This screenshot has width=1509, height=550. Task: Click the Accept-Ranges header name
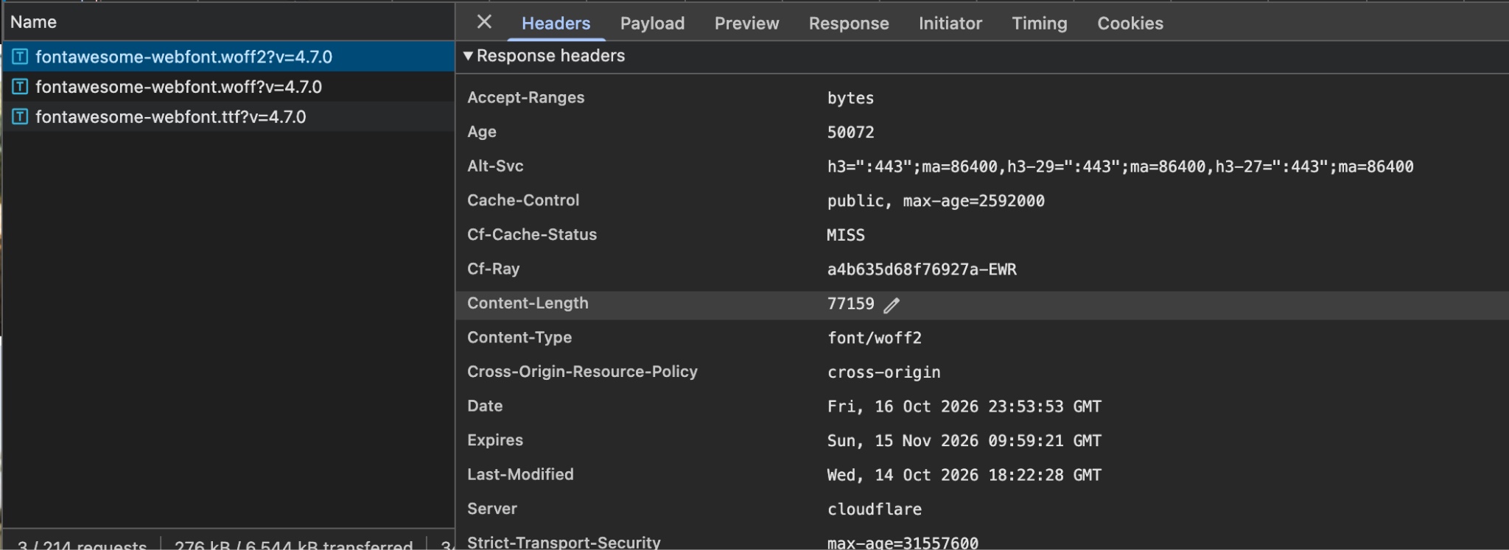click(525, 97)
